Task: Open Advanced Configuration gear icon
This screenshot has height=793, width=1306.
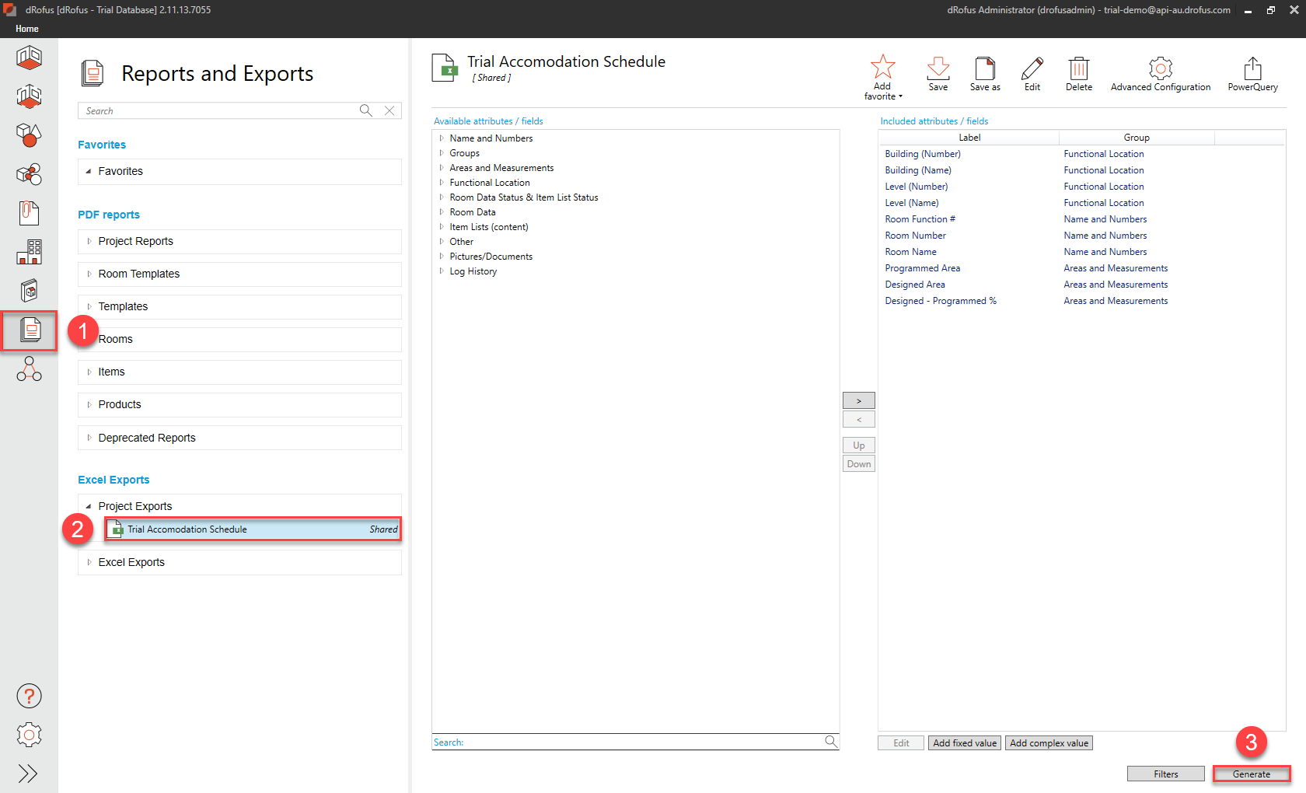Action: pyautogui.click(x=1160, y=69)
